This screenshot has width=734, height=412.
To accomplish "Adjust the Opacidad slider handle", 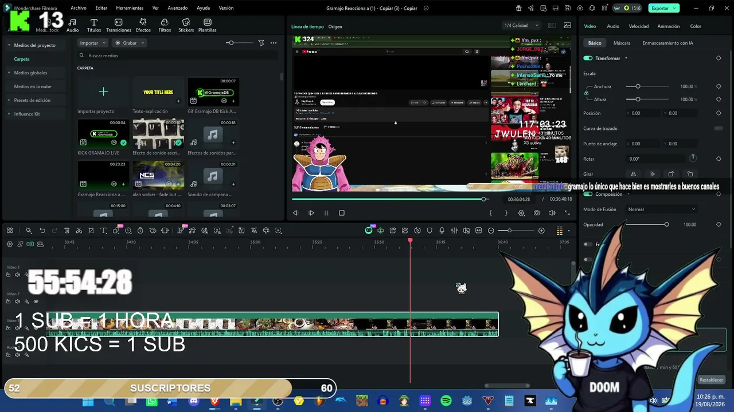I will (666, 224).
